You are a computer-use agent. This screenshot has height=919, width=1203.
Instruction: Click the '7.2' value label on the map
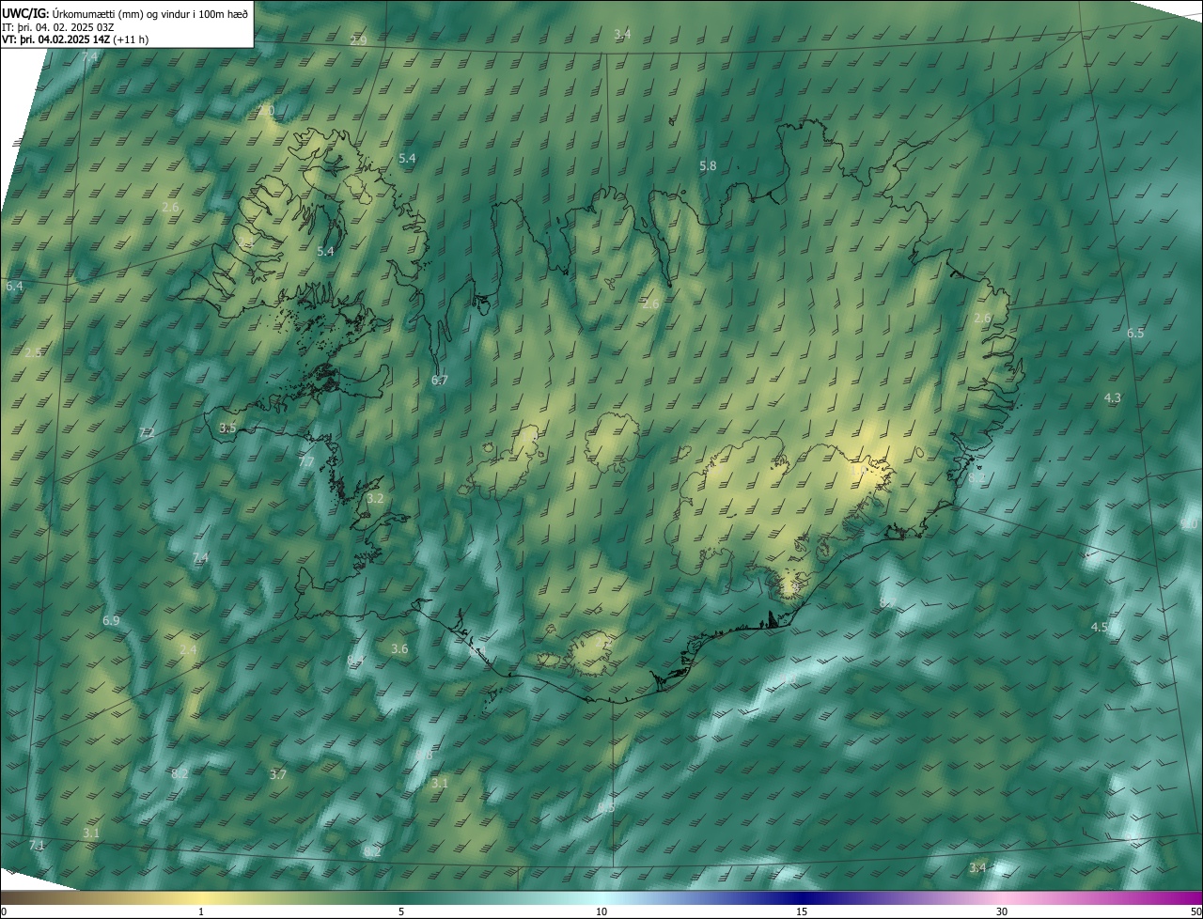click(x=147, y=433)
